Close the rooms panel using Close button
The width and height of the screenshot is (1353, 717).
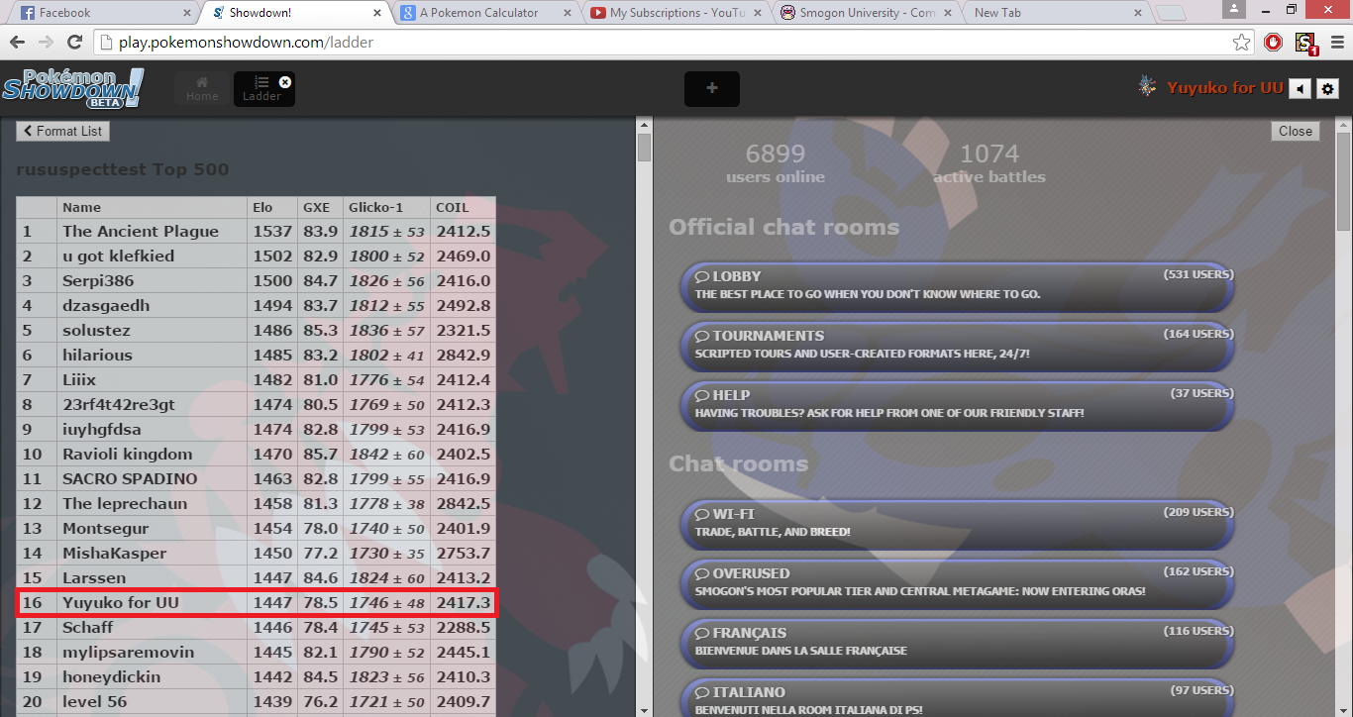pos(1295,131)
